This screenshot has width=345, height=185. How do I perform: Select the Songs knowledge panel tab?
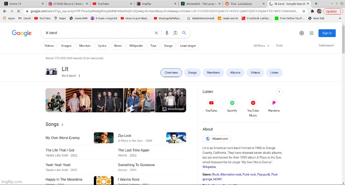(192, 73)
